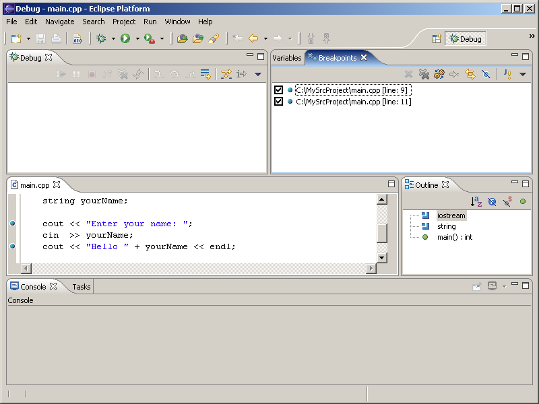Click Skip All Breakpoints icon
The image size is (539, 404).
click(486, 74)
